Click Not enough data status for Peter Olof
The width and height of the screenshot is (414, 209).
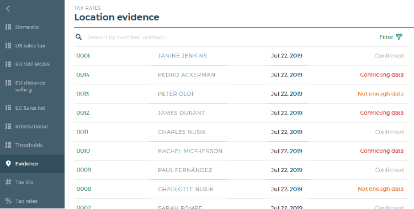(380, 94)
